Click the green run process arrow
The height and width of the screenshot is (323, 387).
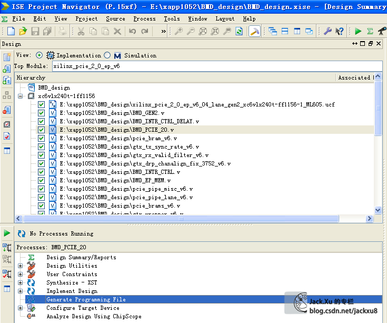coord(7,233)
